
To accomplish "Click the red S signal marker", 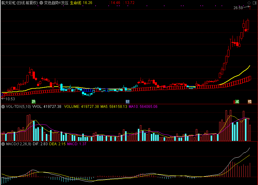I will 234,102.
